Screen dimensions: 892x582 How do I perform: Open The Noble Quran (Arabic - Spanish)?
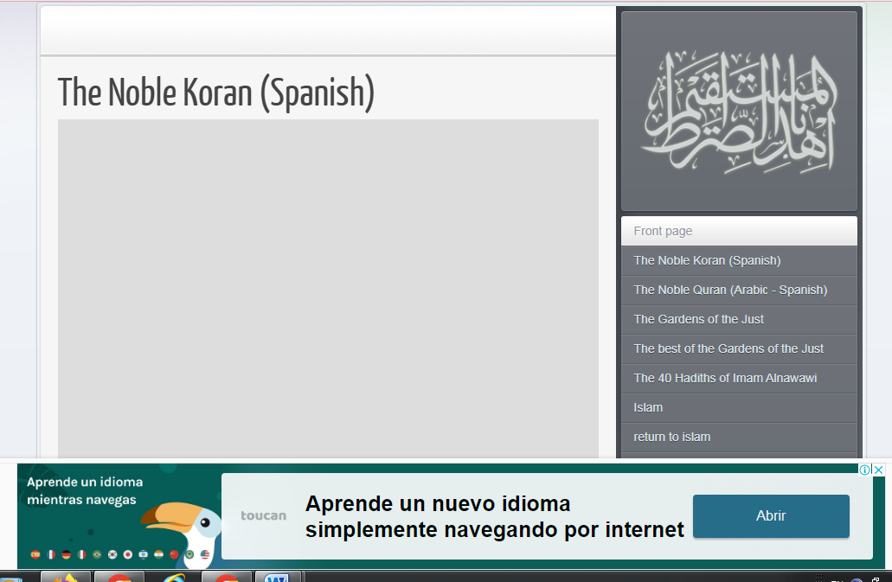coord(730,290)
